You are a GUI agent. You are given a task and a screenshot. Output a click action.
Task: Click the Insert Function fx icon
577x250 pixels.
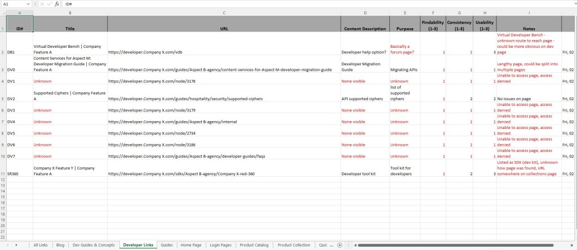57,3
